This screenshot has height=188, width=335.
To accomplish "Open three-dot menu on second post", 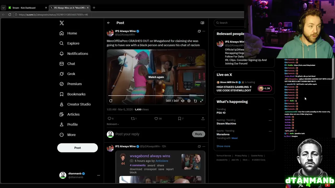I will point(204,146).
